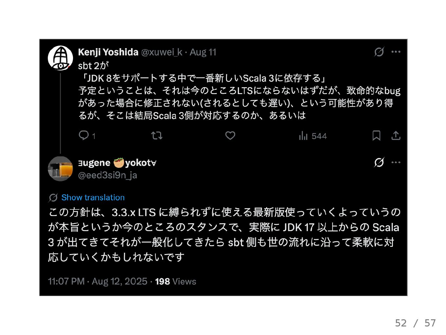The image size is (446, 335).
Task: Open Kenji Yoshida's profile avatar
Action: [x=61, y=58]
